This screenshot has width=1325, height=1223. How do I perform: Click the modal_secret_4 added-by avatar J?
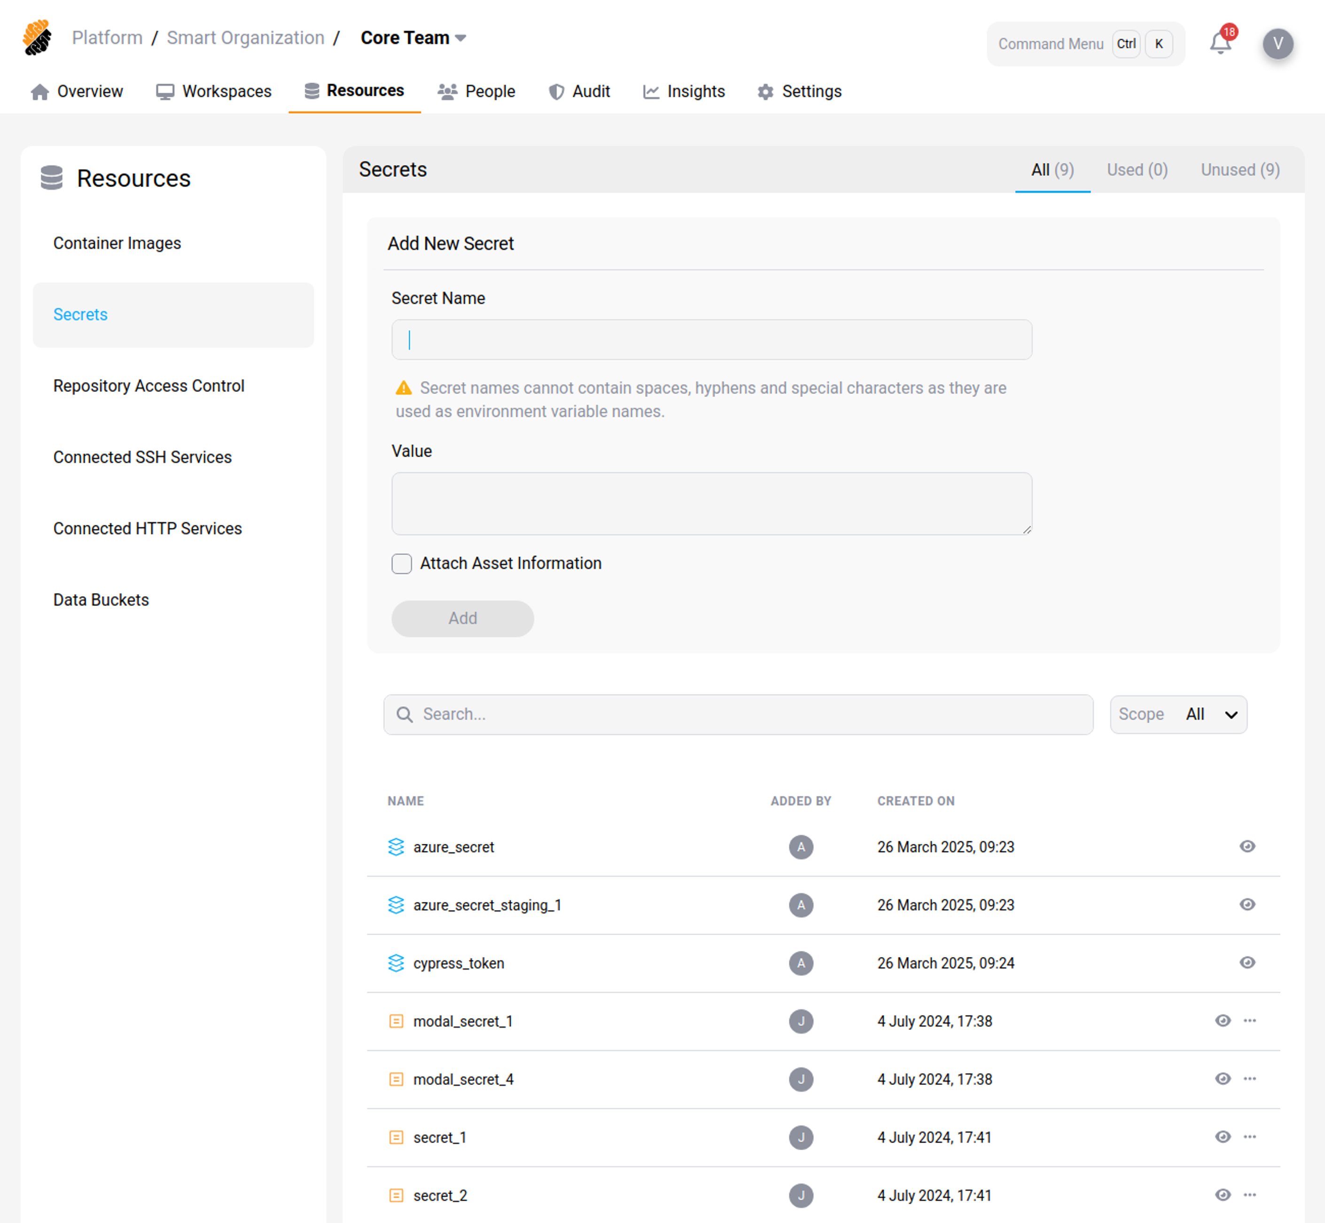pyautogui.click(x=801, y=1080)
